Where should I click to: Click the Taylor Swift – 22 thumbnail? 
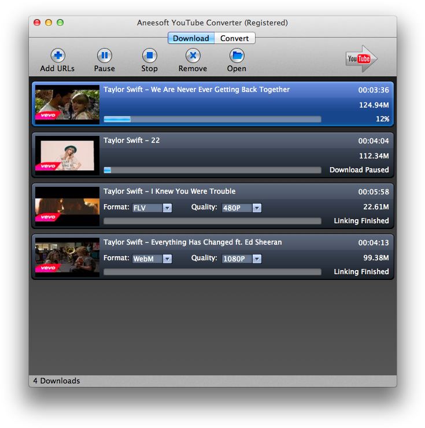(x=67, y=154)
